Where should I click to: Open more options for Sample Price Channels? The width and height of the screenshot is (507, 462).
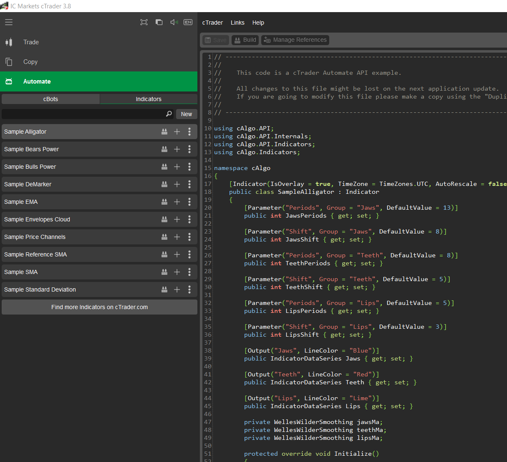tap(189, 237)
